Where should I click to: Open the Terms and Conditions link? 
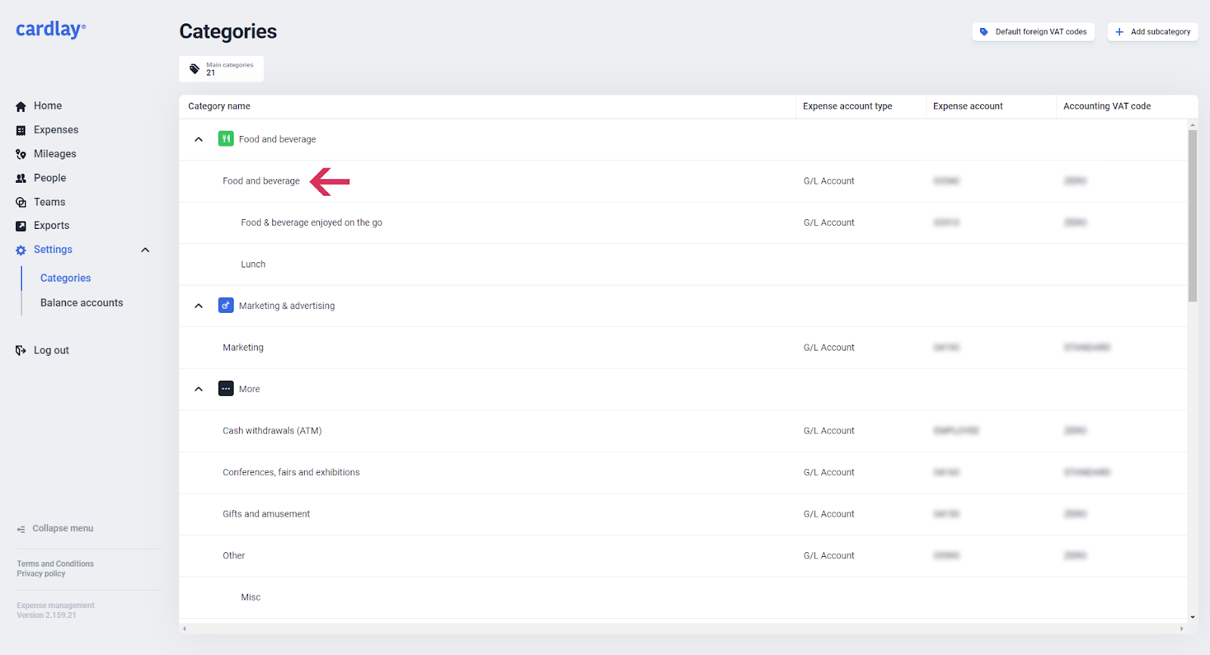(x=55, y=564)
